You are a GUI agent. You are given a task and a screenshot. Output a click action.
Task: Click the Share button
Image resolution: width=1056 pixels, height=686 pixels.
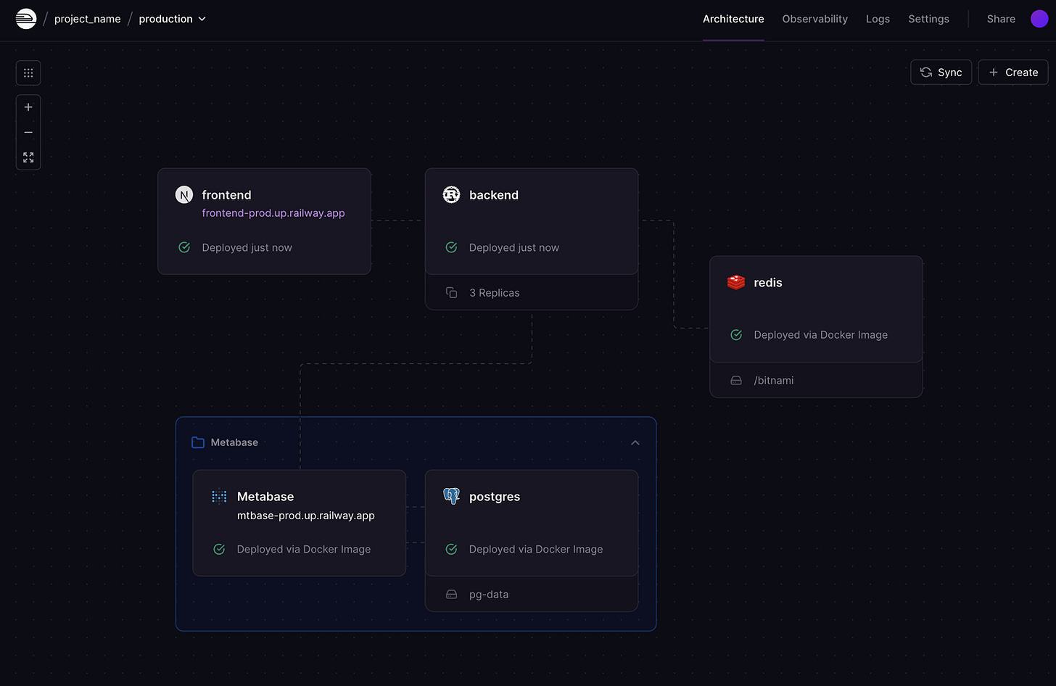point(1001,19)
